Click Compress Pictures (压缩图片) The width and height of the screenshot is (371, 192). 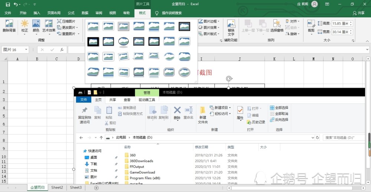tap(66, 21)
